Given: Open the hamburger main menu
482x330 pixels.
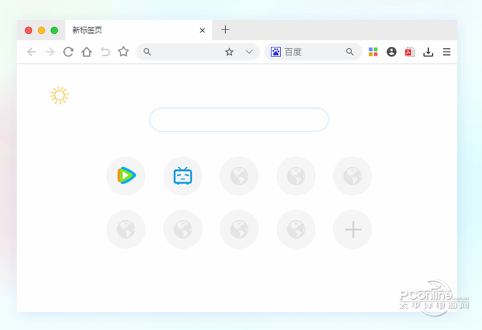Looking at the screenshot, I should 447,52.
